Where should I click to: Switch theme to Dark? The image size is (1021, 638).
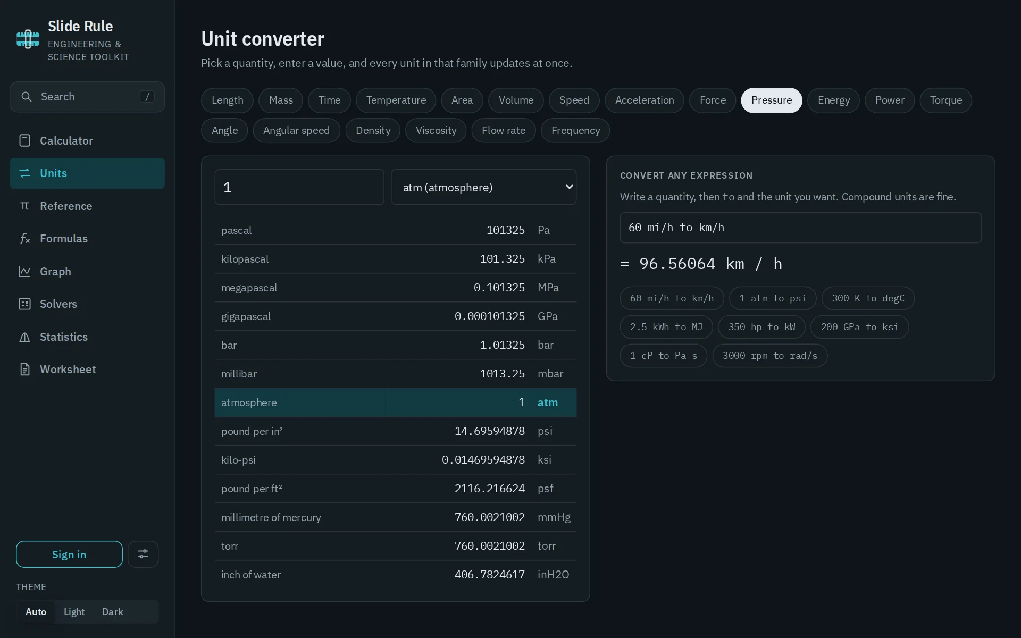tap(112, 612)
